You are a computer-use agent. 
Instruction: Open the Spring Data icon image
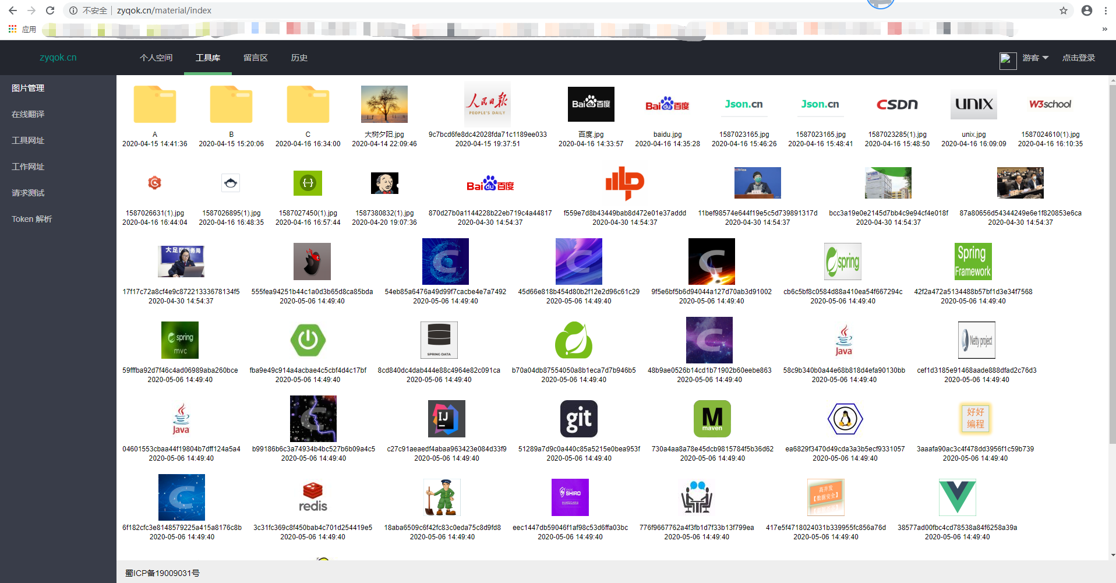439,340
